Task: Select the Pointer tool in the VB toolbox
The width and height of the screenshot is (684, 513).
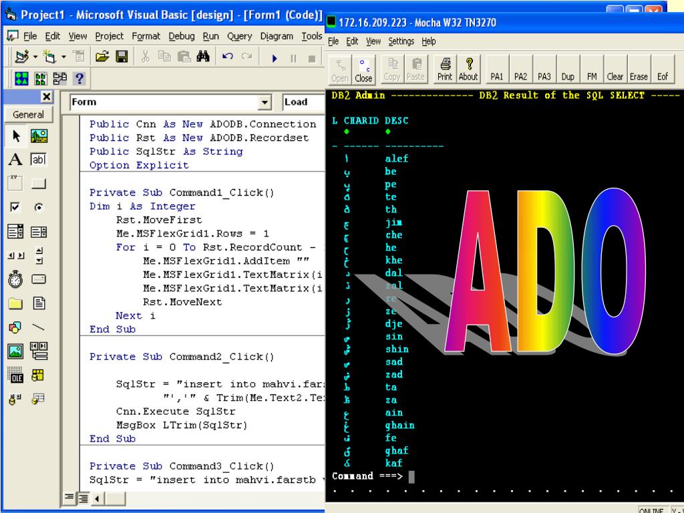Action: click(x=16, y=136)
